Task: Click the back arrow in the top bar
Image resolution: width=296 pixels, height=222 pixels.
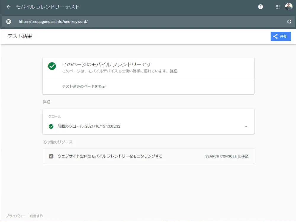Action: click(x=8, y=7)
